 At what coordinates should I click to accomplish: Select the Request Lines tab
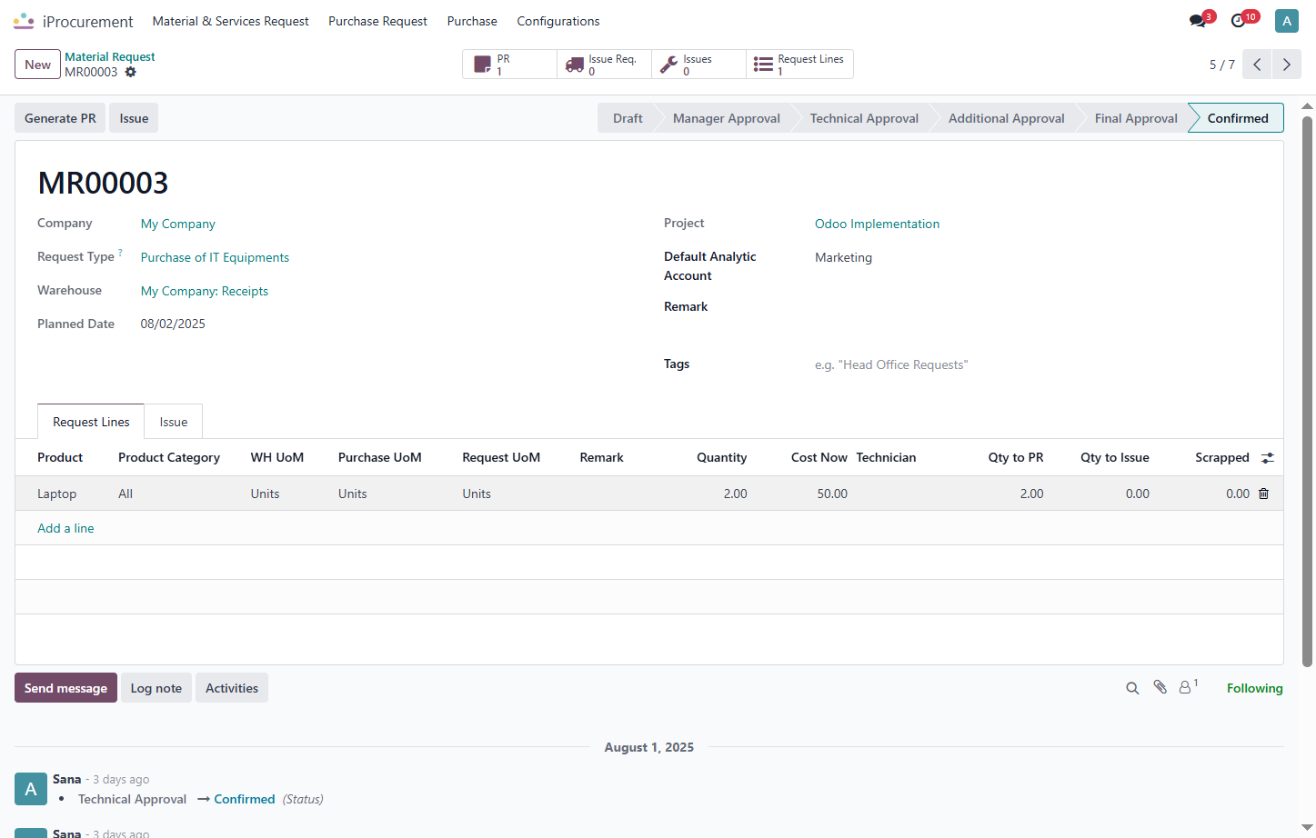point(91,422)
